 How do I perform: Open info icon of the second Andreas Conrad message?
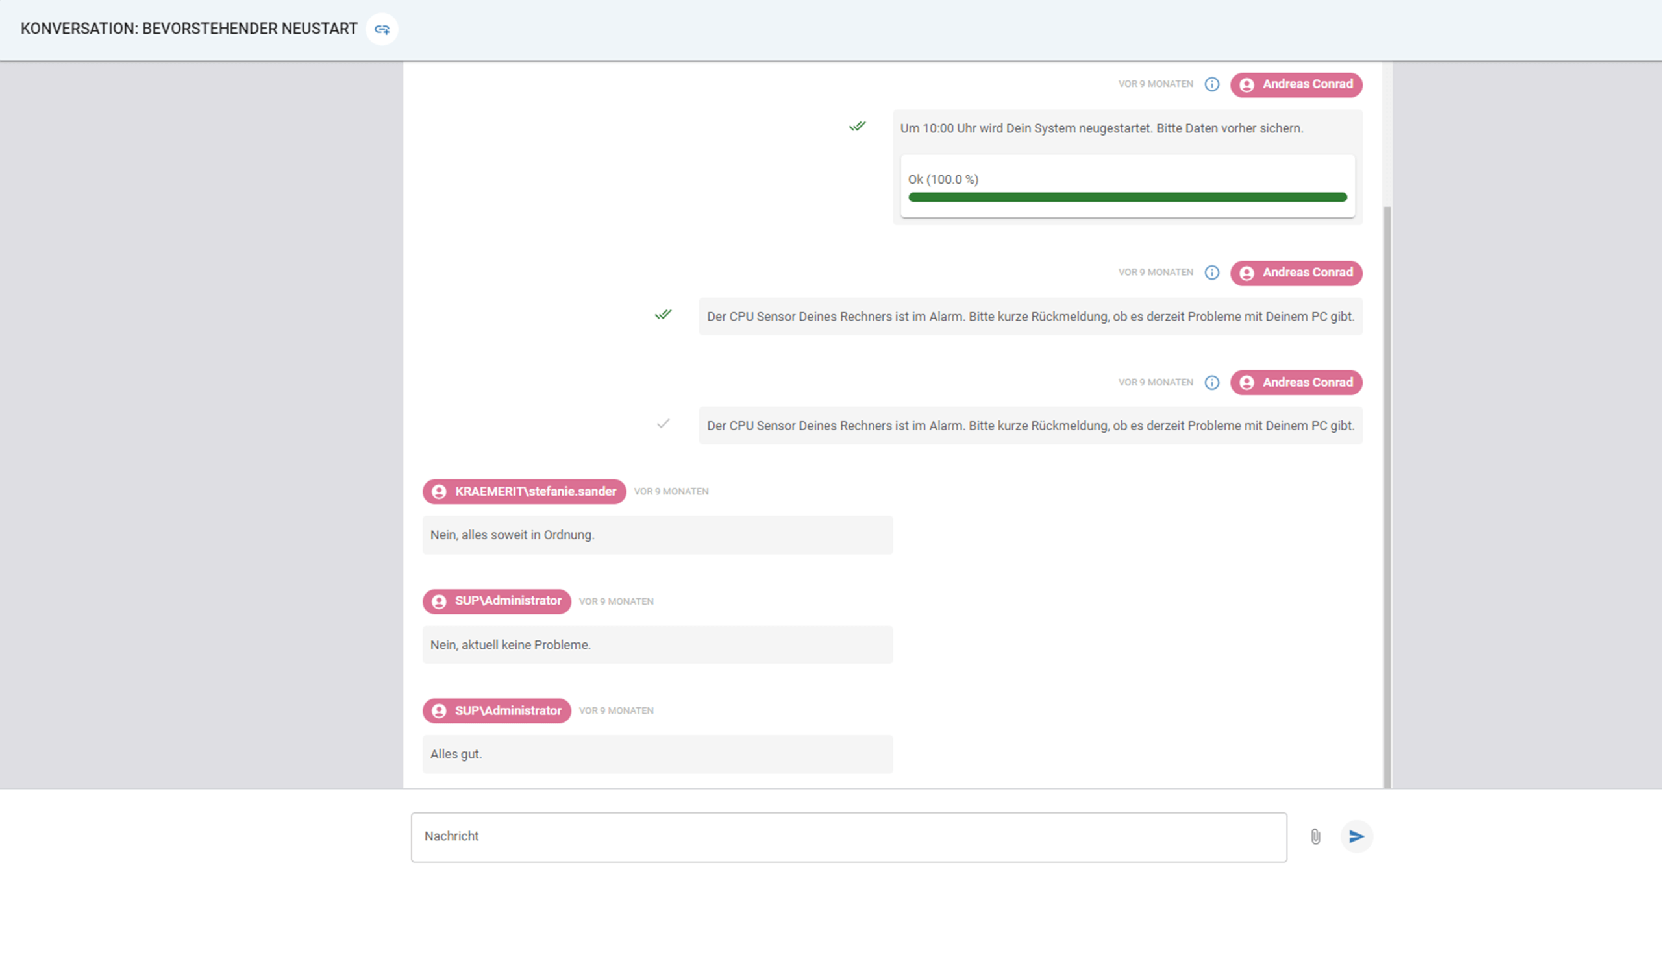pos(1211,273)
